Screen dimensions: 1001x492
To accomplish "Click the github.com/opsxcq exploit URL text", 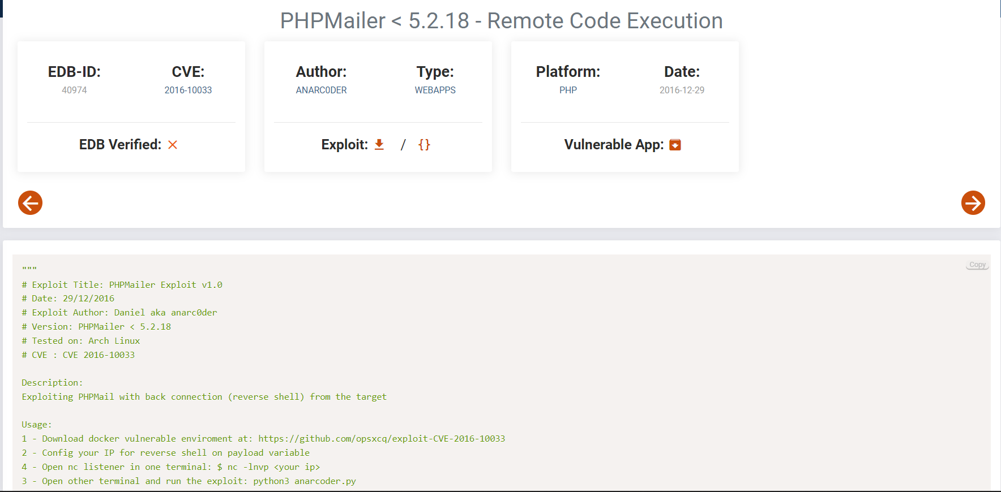I will [x=382, y=439].
